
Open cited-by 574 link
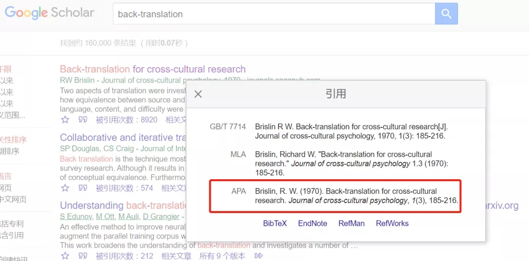point(124,188)
